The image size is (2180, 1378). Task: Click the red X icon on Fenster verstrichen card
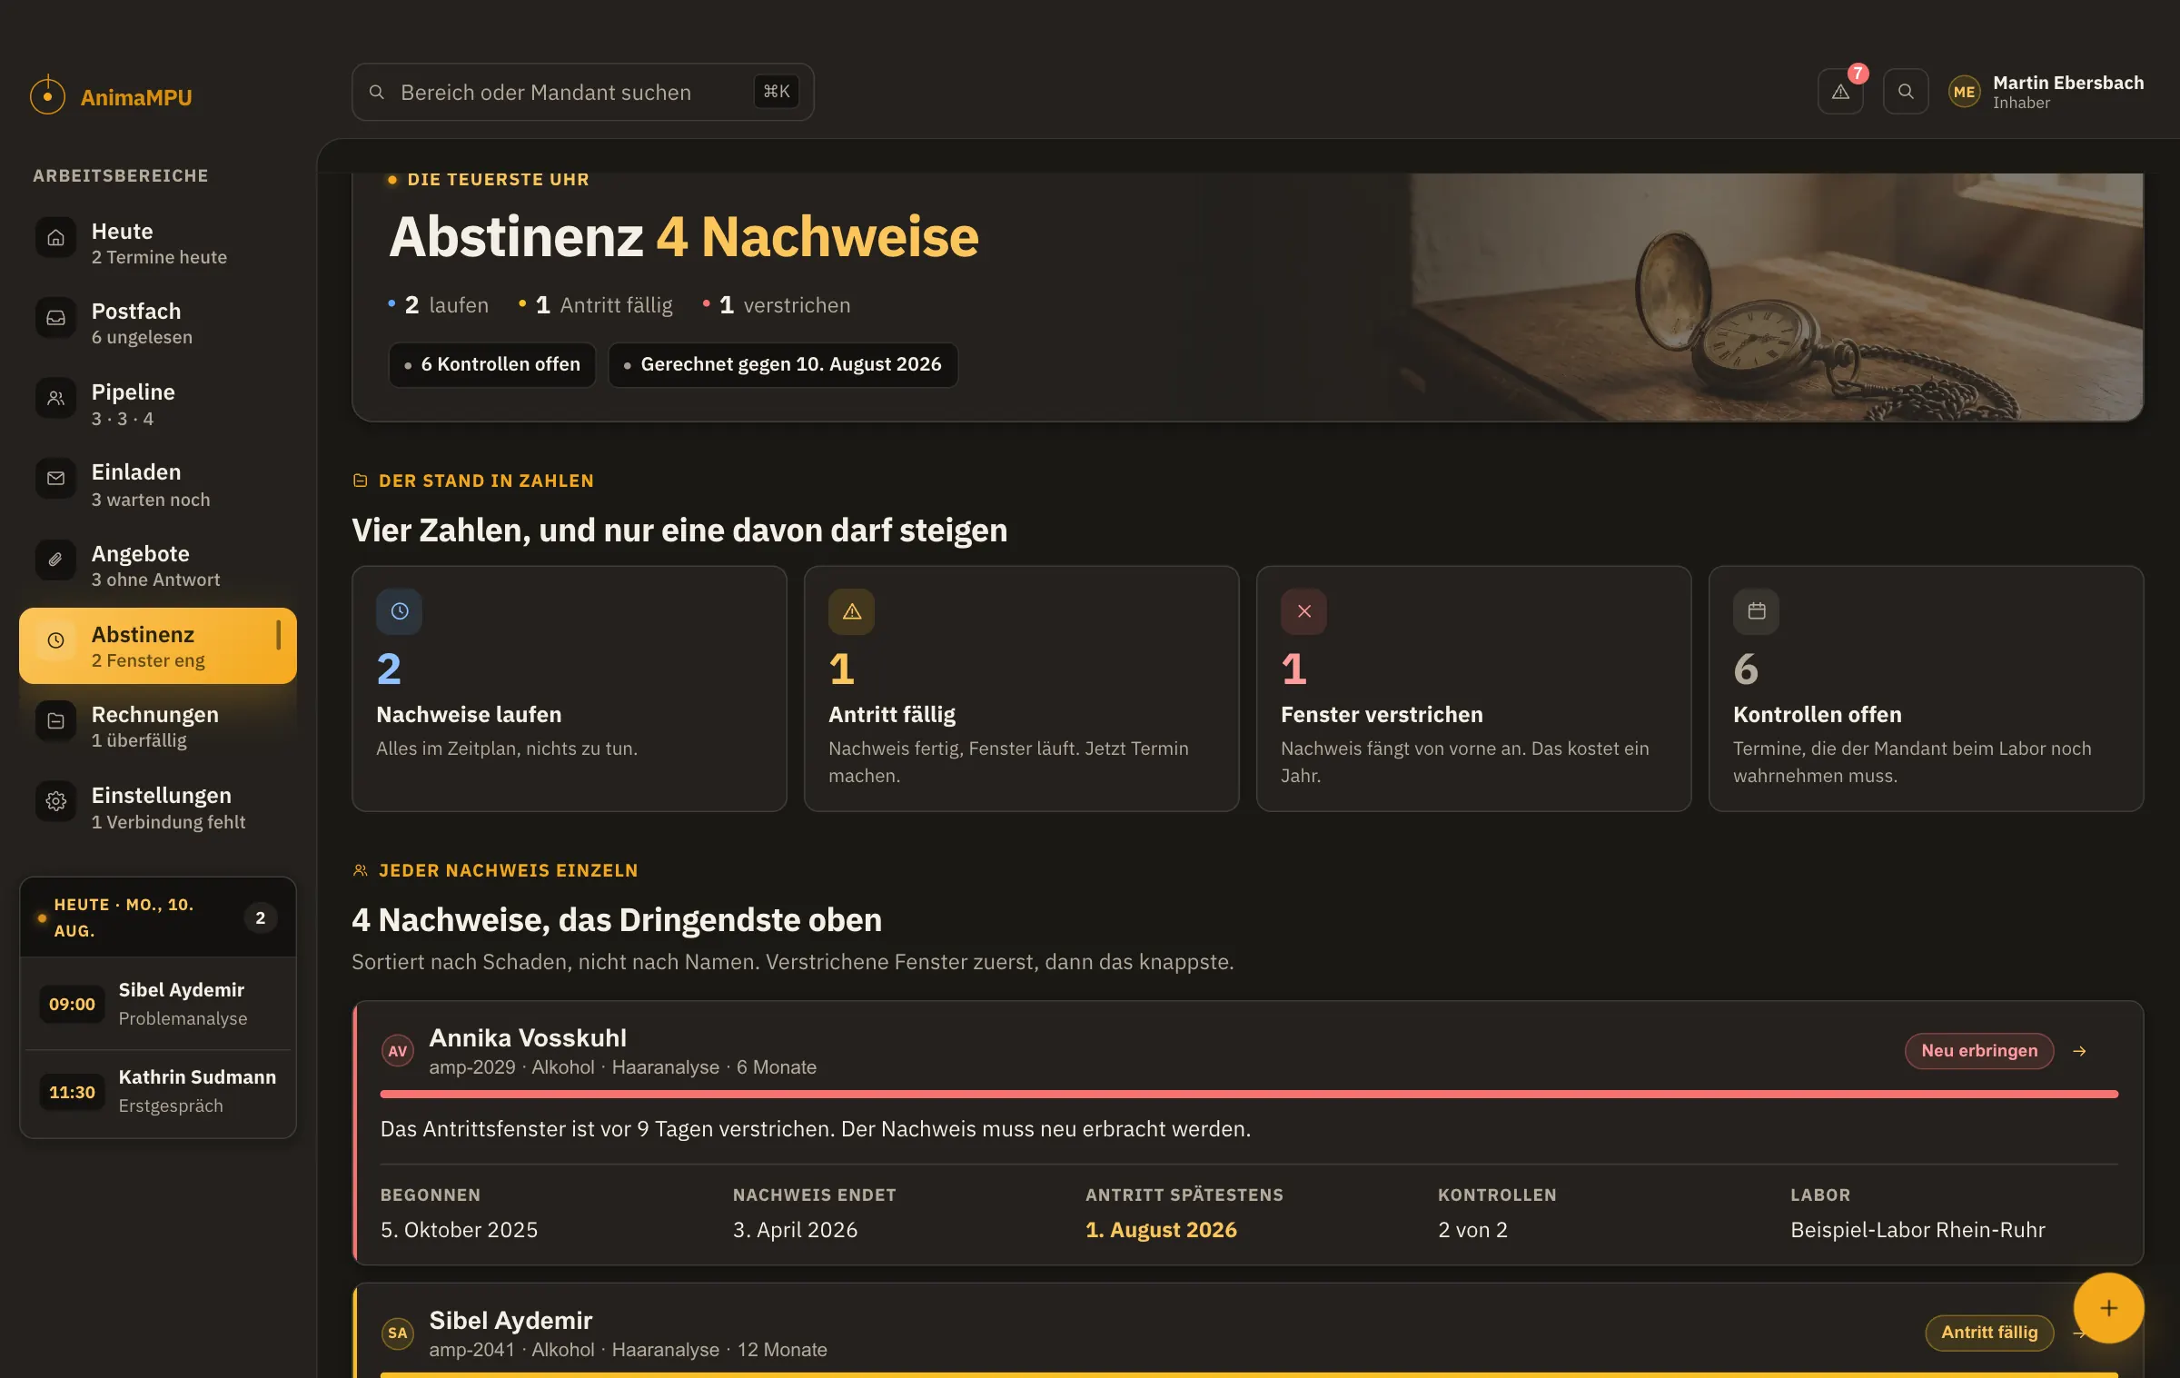1304,611
